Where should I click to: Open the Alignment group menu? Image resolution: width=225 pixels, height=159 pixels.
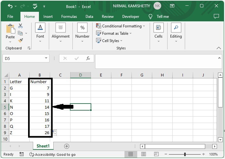[61, 33]
